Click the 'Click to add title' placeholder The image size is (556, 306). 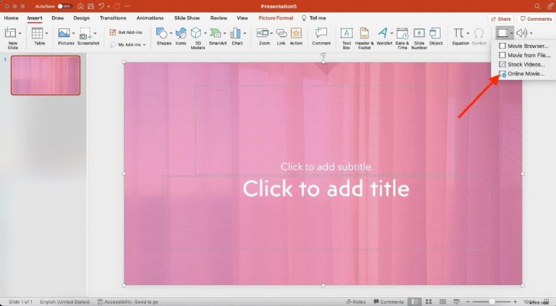pyautogui.click(x=326, y=188)
